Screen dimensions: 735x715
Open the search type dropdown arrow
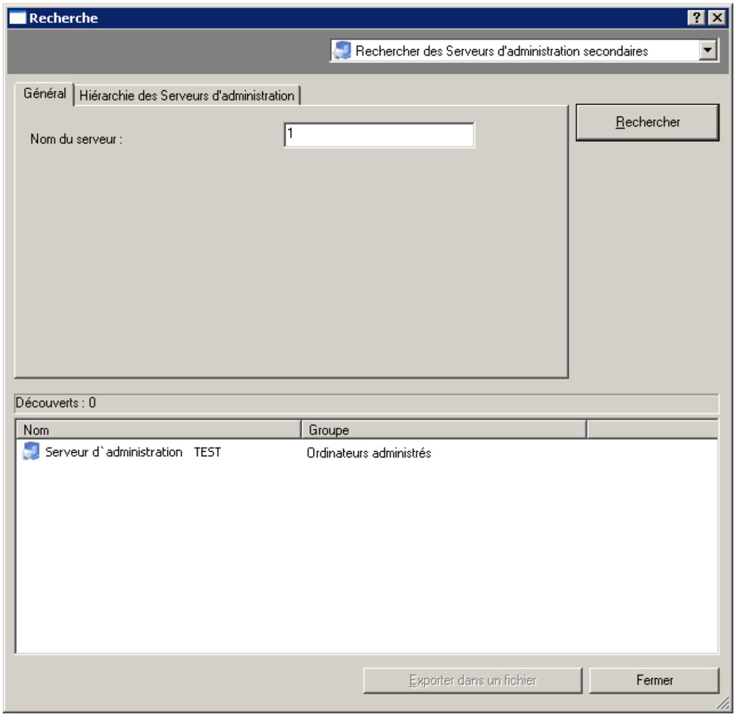[x=708, y=51]
